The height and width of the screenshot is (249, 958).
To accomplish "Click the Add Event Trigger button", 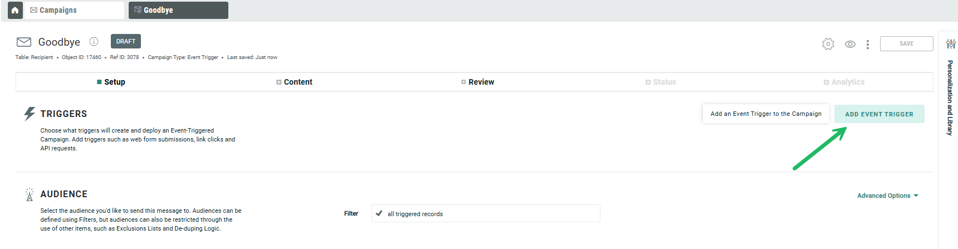I will click(879, 114).
